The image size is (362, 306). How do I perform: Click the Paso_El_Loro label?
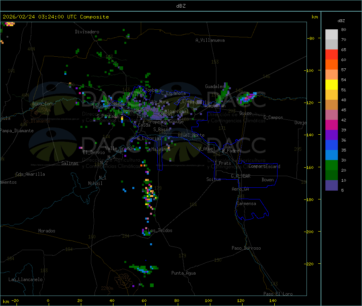coord(278,294)
